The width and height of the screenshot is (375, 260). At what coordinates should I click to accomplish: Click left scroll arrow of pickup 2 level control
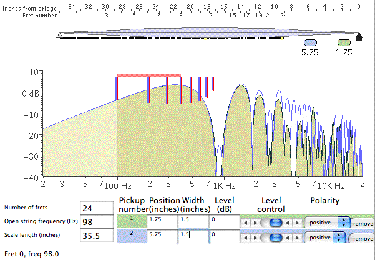coord(244,238)
